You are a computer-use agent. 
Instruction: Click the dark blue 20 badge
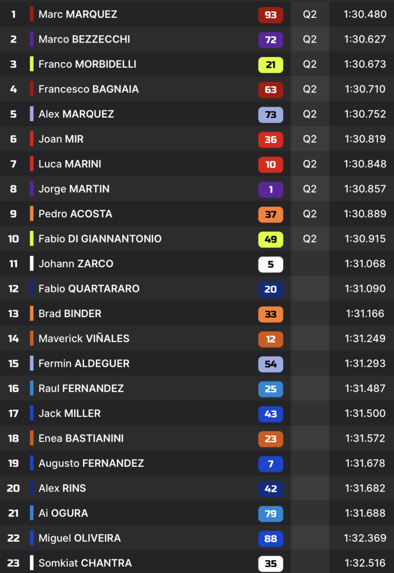270,289
